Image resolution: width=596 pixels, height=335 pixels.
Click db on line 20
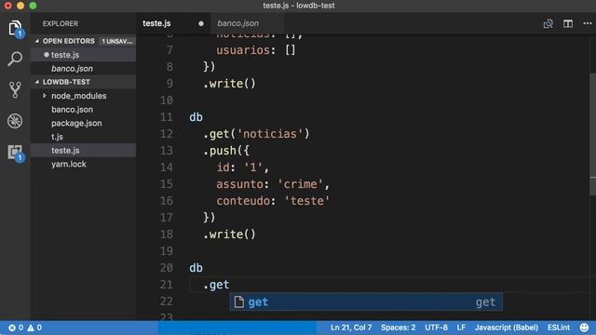[x=196, y=268]
